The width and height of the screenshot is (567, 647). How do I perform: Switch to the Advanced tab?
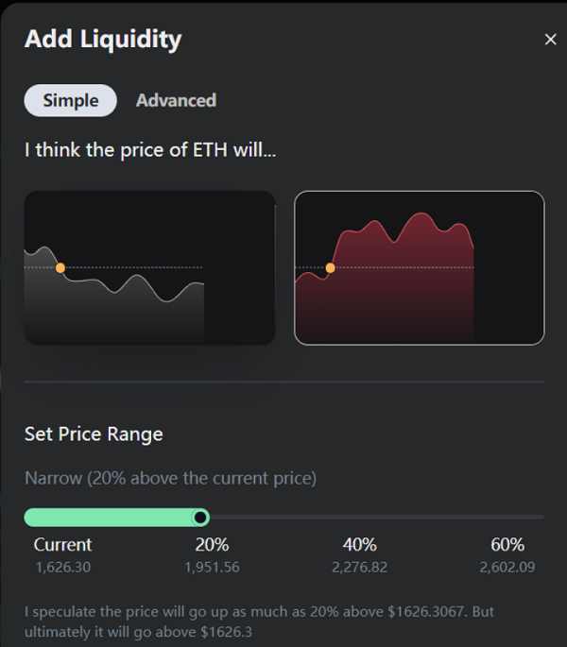(176, 101)
